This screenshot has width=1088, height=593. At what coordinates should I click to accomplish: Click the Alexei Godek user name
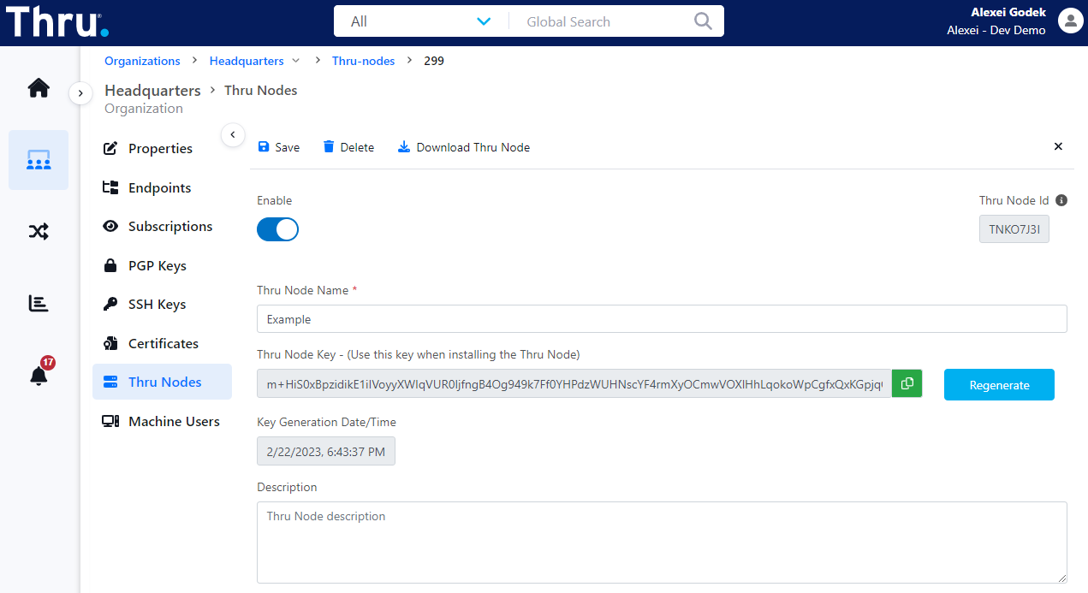tap(1008, 13)
